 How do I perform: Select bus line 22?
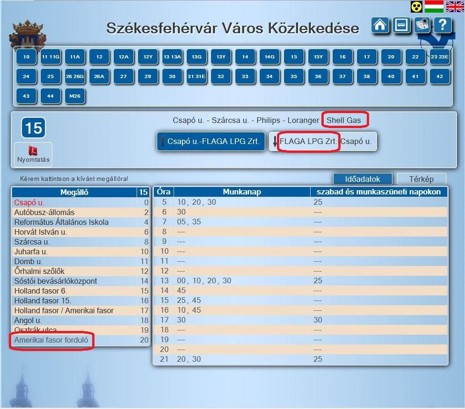[415, 57]
